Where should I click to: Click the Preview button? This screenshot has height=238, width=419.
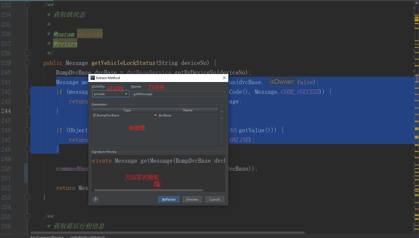coord(192,199)
